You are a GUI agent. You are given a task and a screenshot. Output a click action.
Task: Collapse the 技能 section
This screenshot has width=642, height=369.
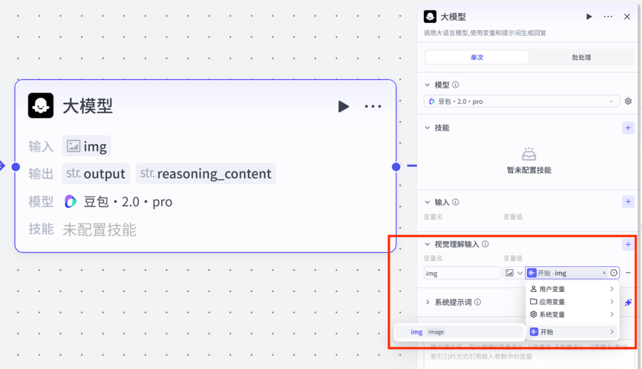click(427, 128)
